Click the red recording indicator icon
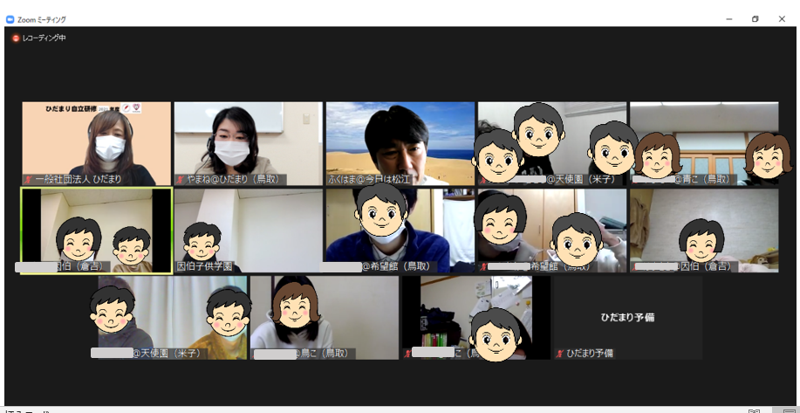This screenshot has height=413, width=800. point(16,38)
